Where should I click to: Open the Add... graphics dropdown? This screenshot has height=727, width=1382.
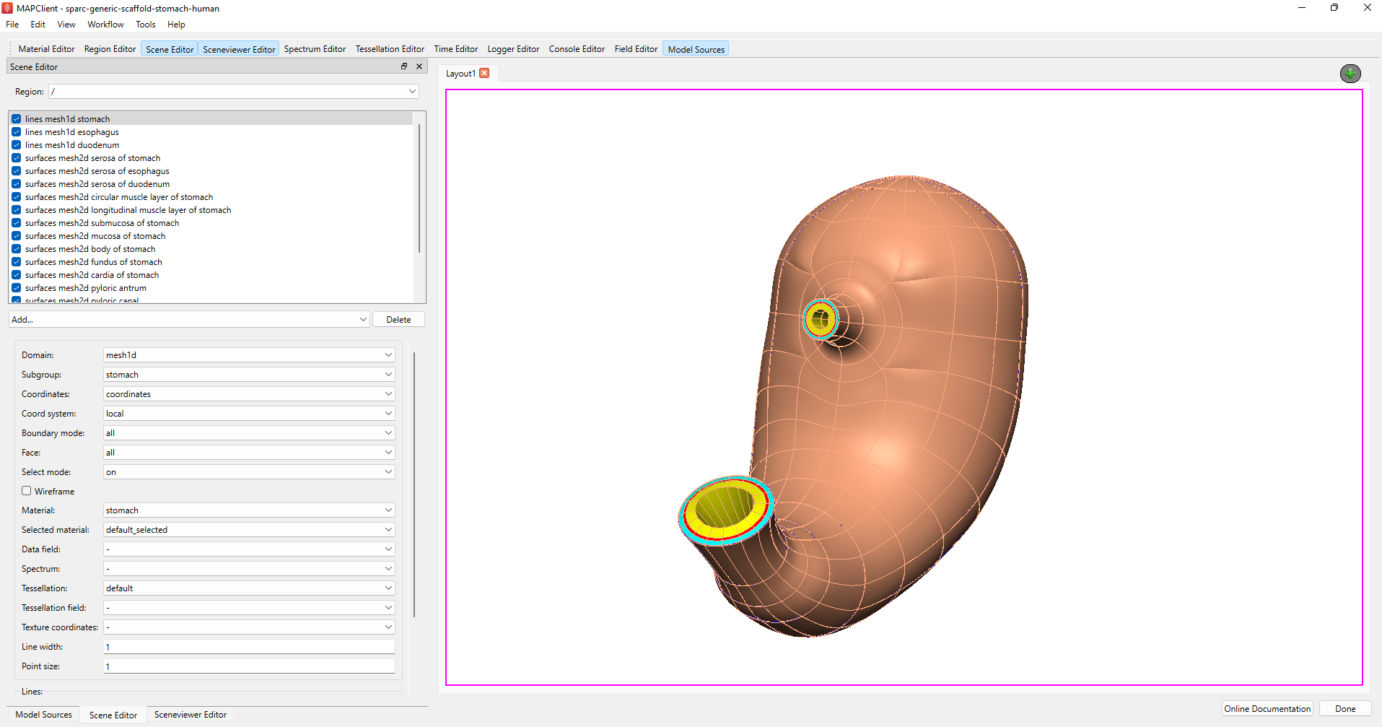(189, 319)
